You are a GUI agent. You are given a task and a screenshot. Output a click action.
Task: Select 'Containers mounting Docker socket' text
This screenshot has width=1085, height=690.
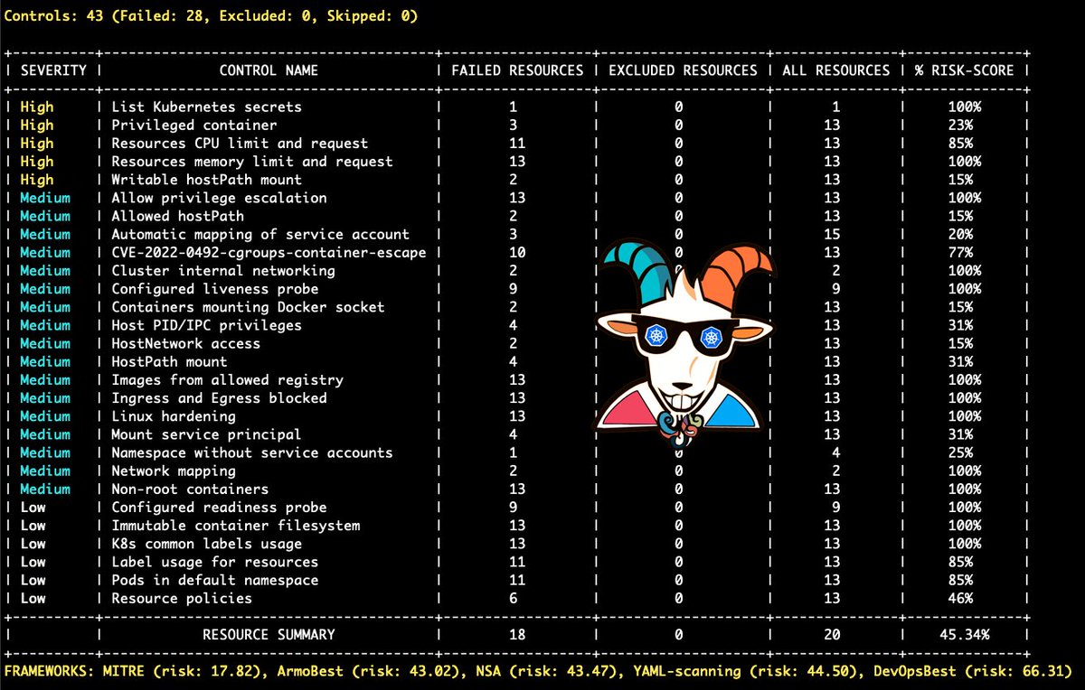(249, 307)
